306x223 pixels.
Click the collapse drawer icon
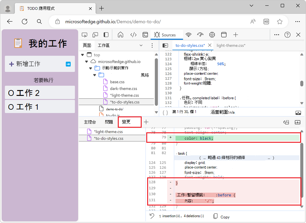coord(297,122)
